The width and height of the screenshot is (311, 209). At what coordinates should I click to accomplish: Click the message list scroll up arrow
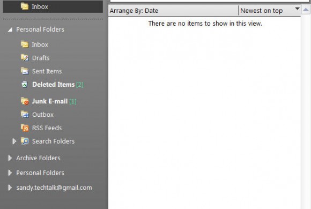(306, 10)
